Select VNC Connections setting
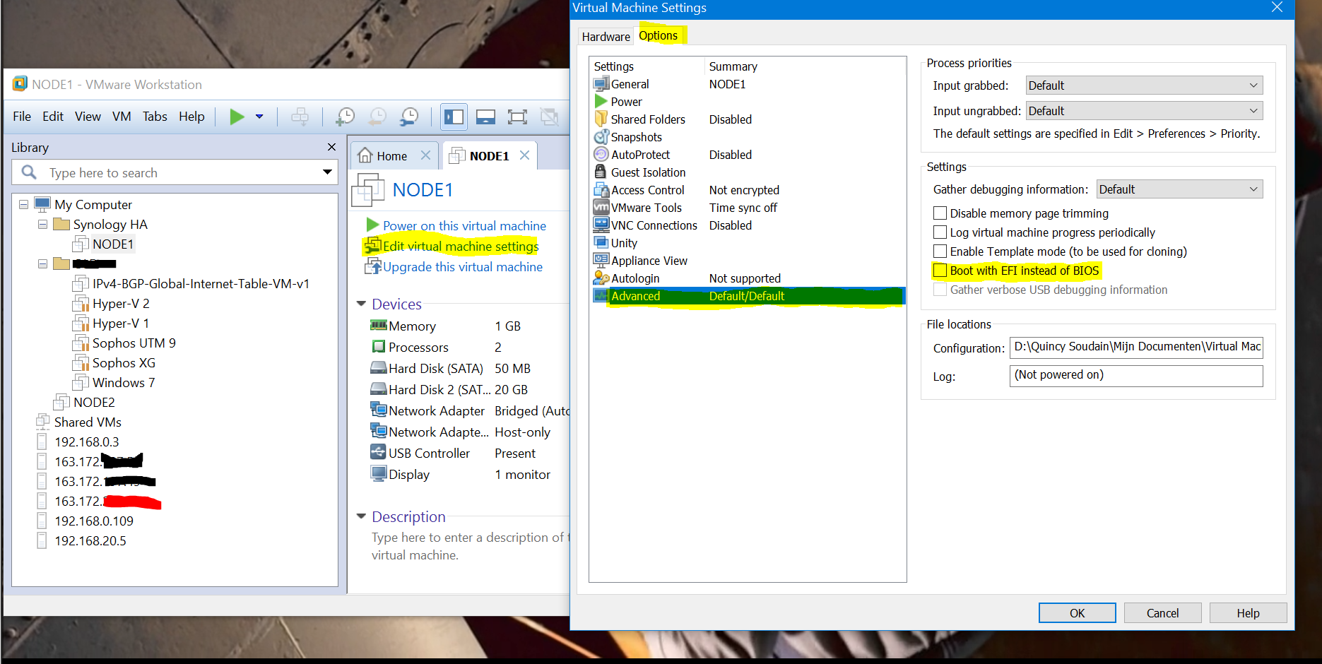The width and height of the screenshot is (1322, 664). tap(654, 225)
